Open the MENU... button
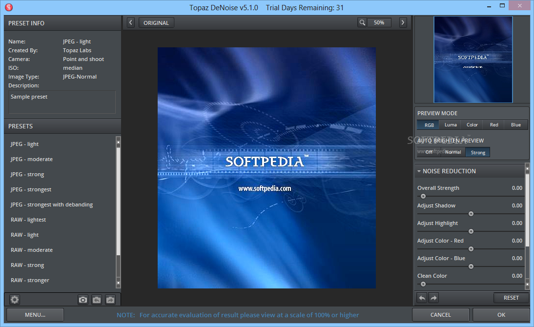The image size is (534, 327). pos(35,315)
